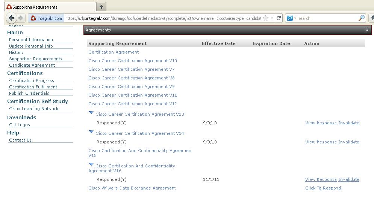Select the Supporting Requirements browser tab
374x197 pixels.
[x=49, y=7]
